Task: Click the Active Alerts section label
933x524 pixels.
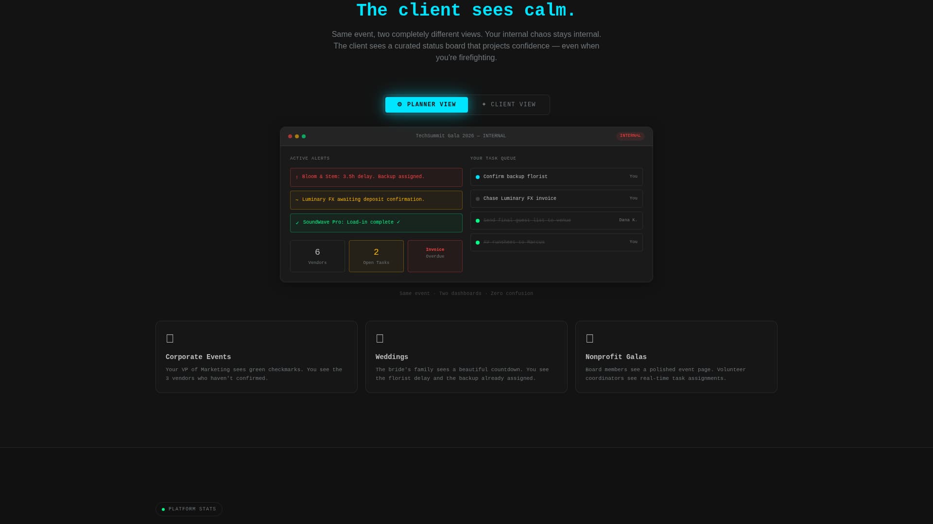Action: [x=310, y=159]
